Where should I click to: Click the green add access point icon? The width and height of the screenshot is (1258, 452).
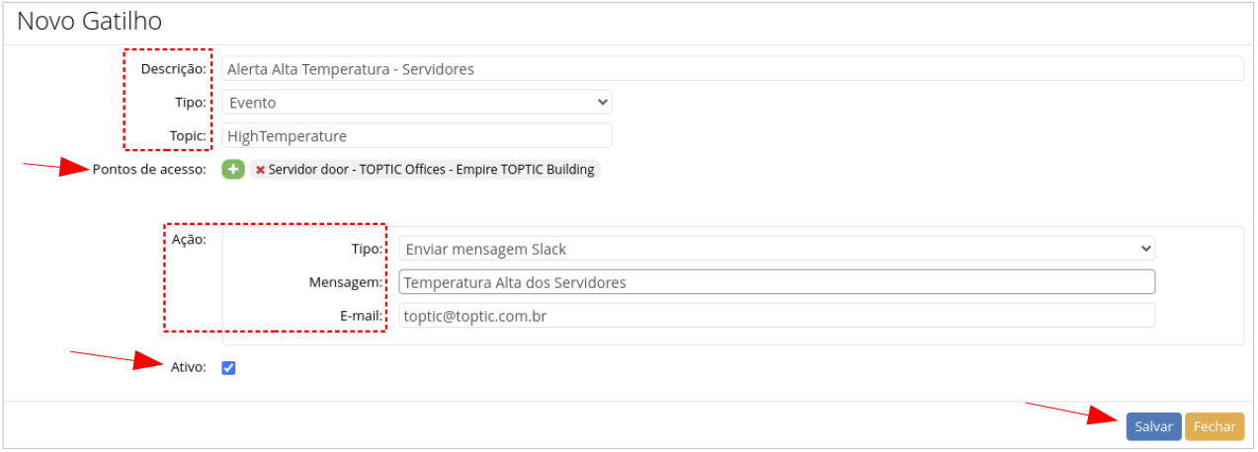tap(232, 170)
